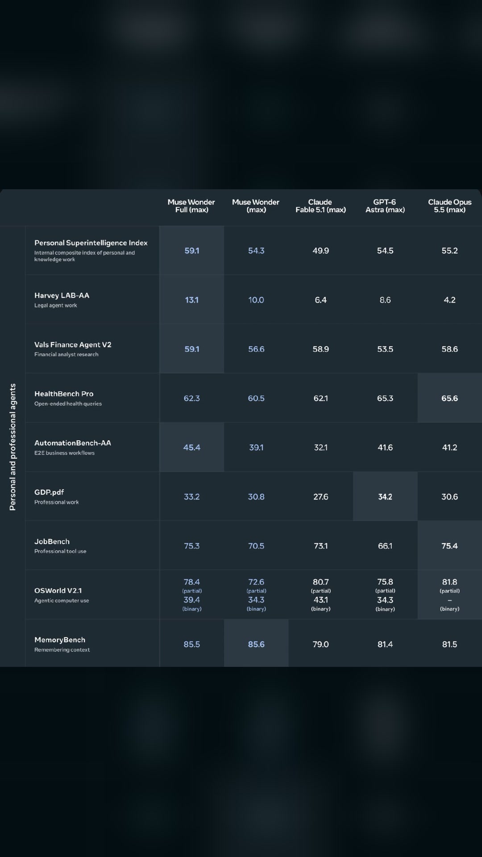Click the Personal Superintelligence Index row title
482x857 pixels.
coord(91,243)
